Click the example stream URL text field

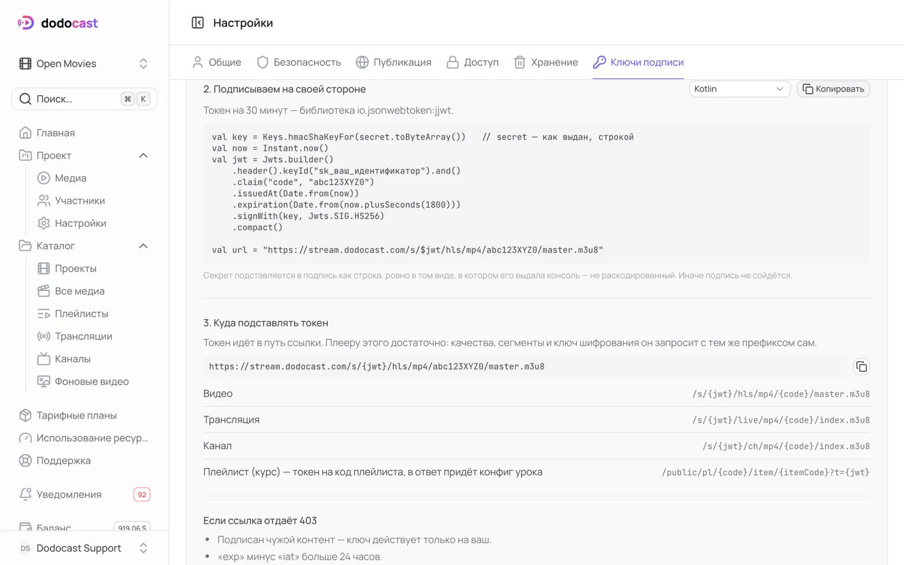[x=525, y=367]
